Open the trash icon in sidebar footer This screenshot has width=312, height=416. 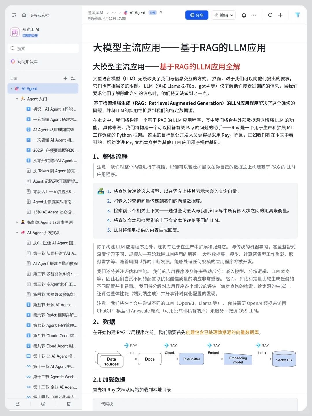(x=69, y=404)
